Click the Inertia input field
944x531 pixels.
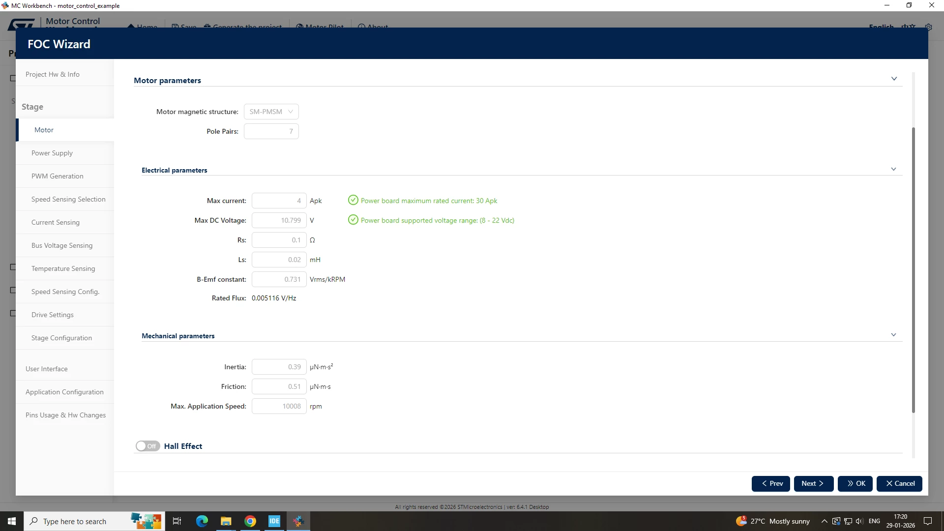pos(279,367)
